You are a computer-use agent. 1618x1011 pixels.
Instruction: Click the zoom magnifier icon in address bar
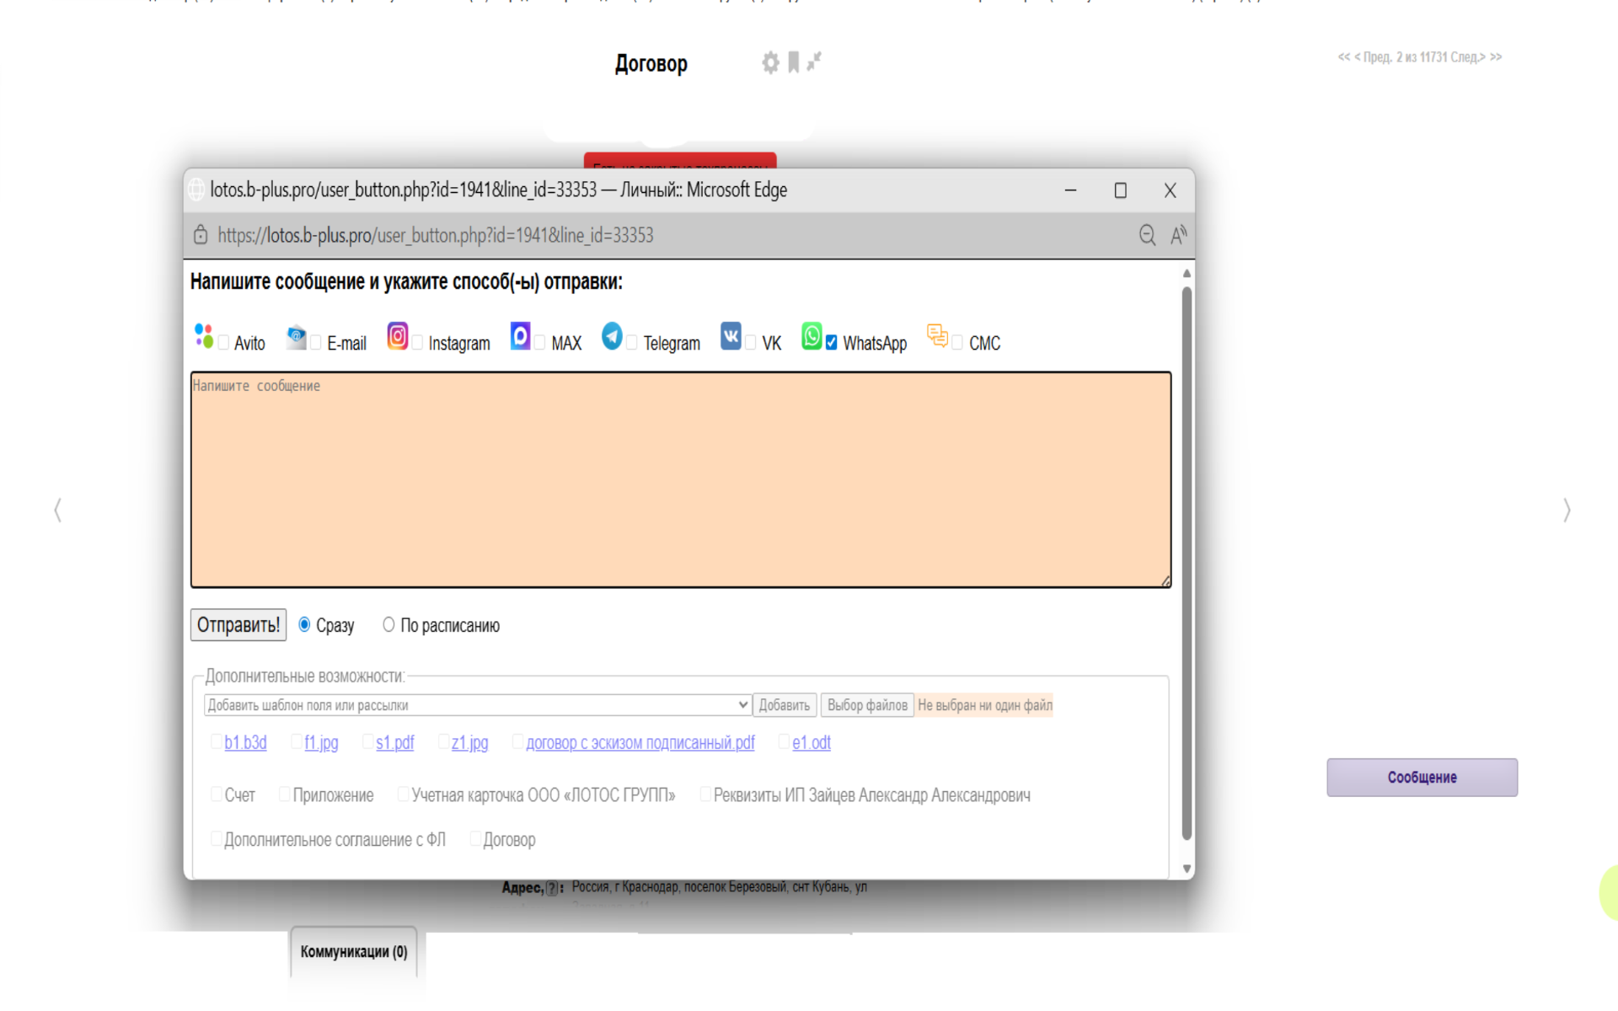pos(1147,235)
